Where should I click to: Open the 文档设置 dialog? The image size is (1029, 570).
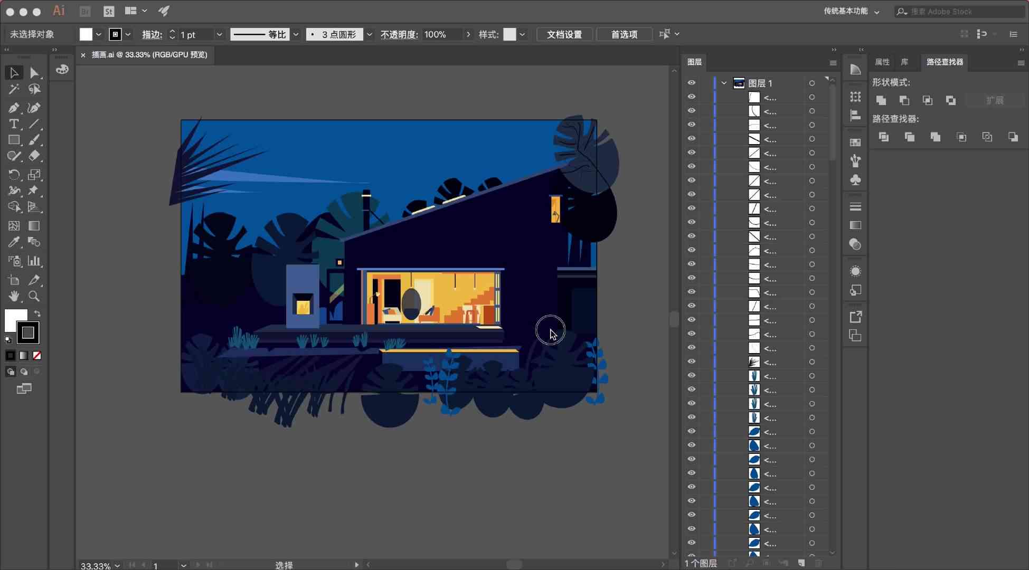[564, 34]
